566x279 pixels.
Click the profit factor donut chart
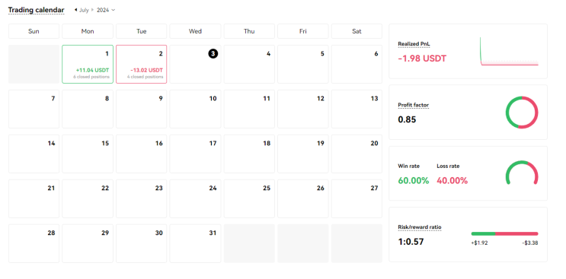click(522, 113)
